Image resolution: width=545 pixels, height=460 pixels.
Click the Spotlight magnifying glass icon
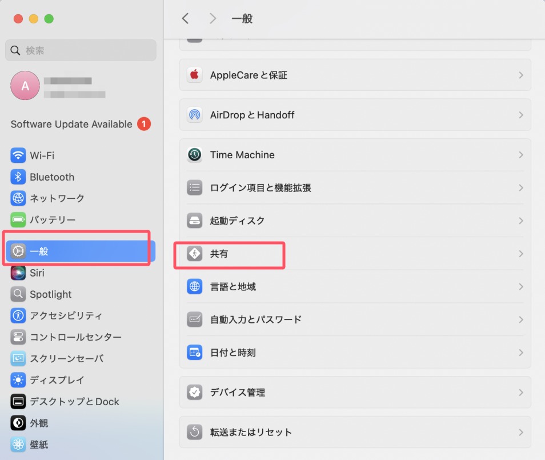17,294
